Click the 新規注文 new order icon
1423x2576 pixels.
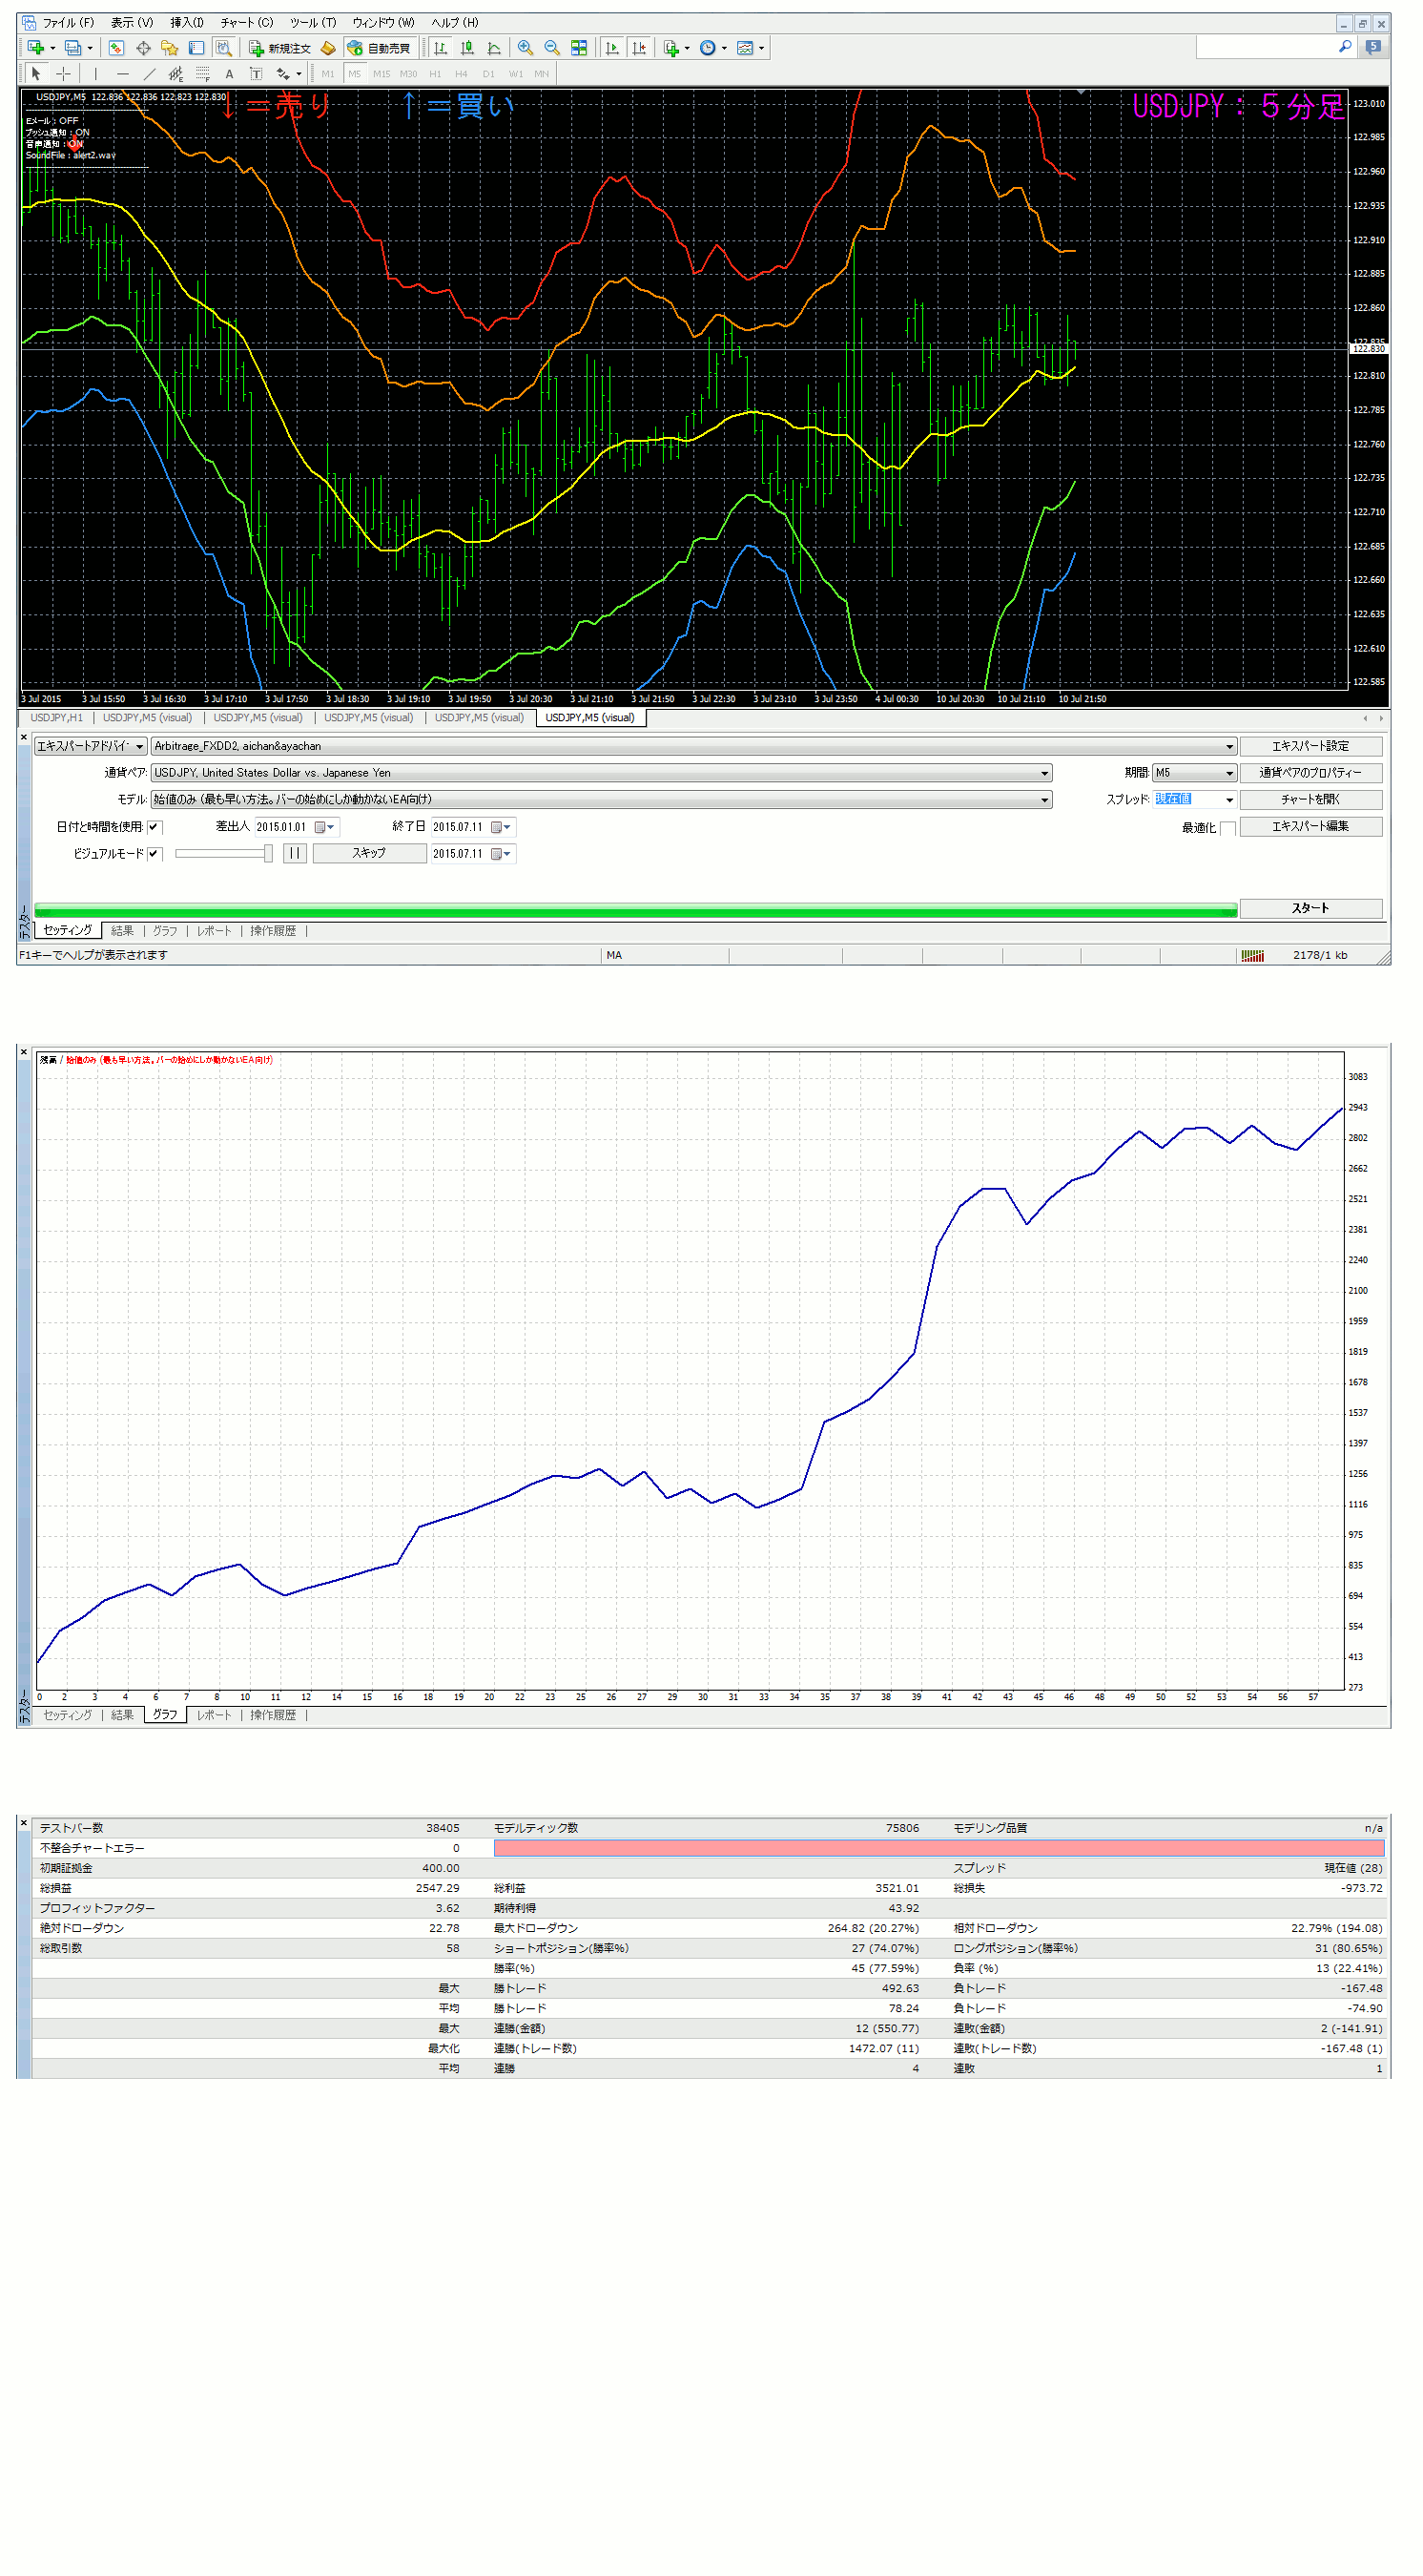(x=280, y=48)
